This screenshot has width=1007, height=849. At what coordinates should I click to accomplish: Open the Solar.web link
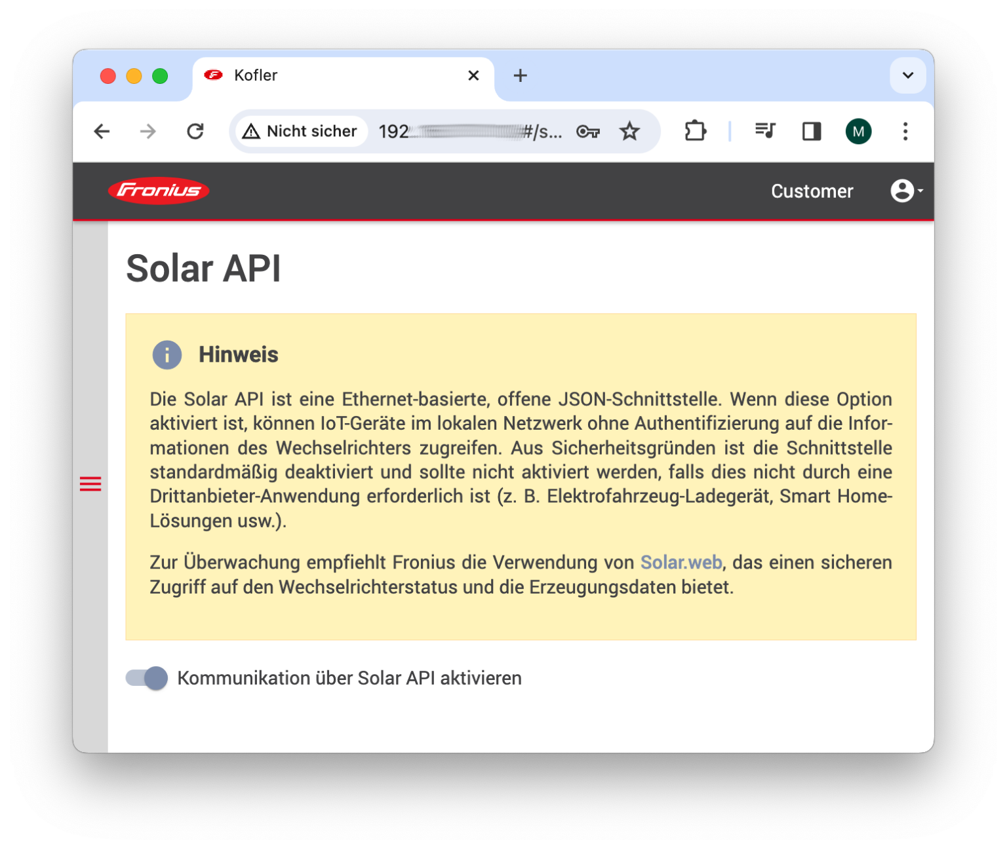[681, 562]
